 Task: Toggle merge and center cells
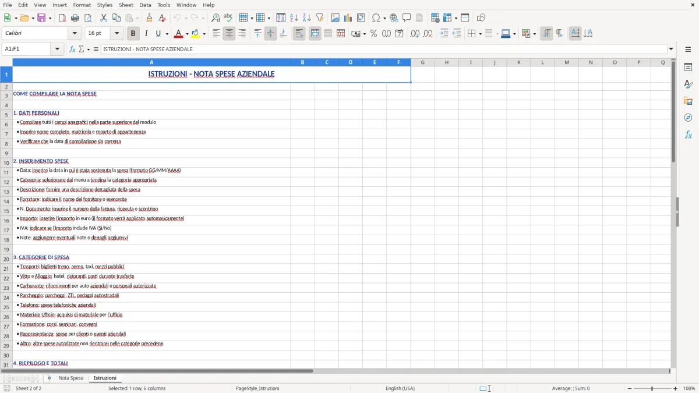click(315, 33)
